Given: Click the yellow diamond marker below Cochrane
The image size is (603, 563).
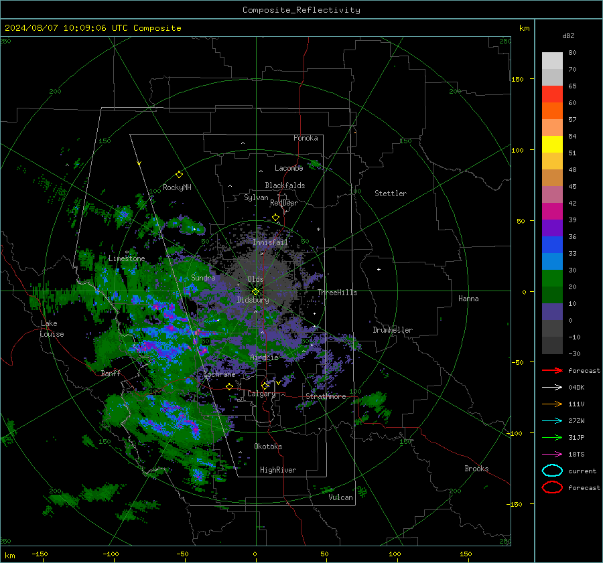Looking at the screenshot, I should click(230, 386).
